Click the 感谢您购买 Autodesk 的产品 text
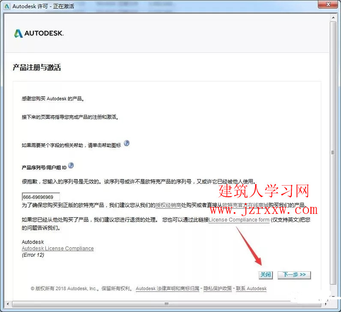Image resolution: width=341 pixels, height=312 pixels. click(53, 99)
